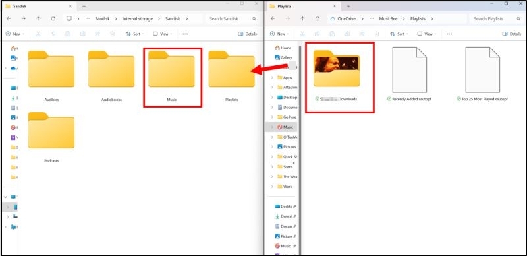This screenshot has width=527, height=256.
Task: Select Gallery in Playlists navigation pane
Action: pyautogui.click(x=284, y=57)
